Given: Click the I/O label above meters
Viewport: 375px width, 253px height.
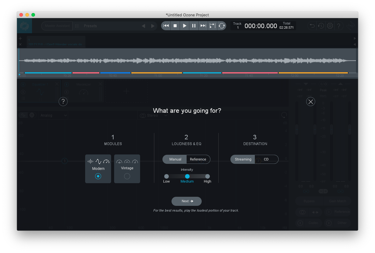Looking at the screenshot, I should (323, 84).
